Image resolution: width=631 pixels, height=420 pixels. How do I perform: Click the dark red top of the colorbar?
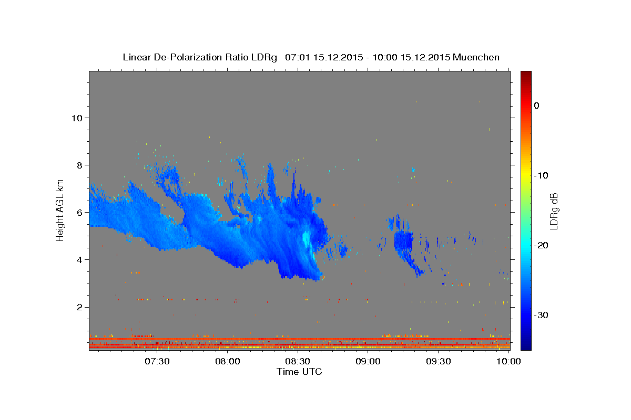(526, 75)
